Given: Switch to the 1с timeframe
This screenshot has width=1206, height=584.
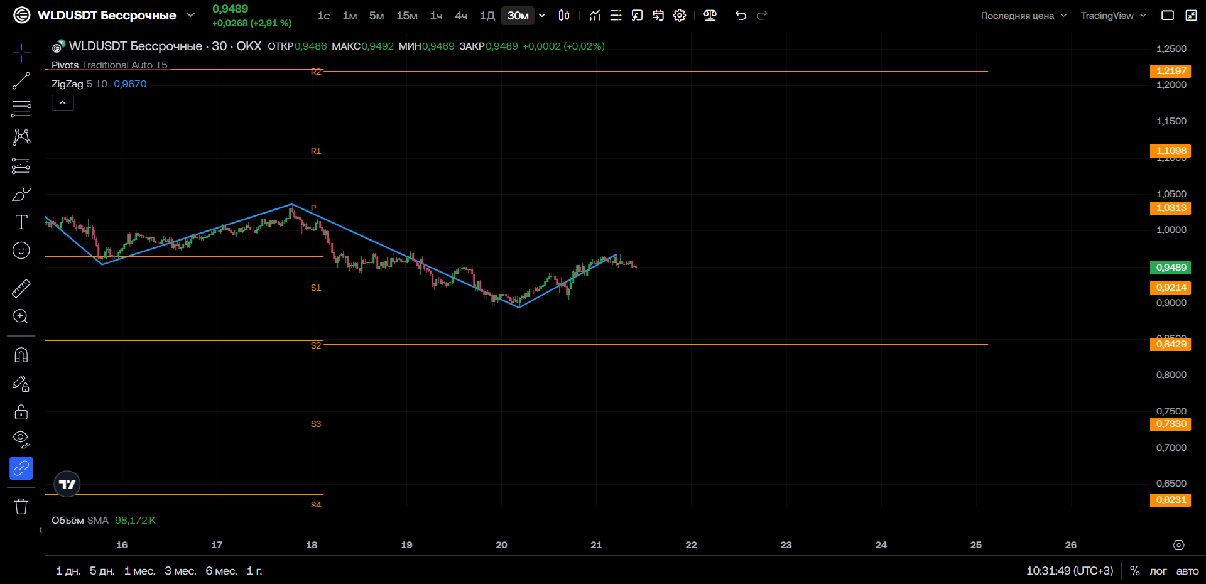Looking at the screenshot, I should 323,16.
